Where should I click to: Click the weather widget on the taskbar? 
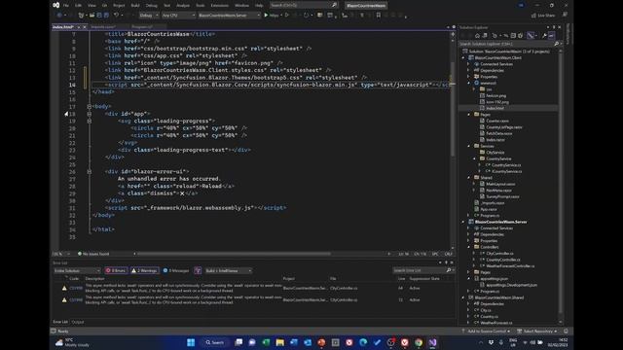coord(72,342)
